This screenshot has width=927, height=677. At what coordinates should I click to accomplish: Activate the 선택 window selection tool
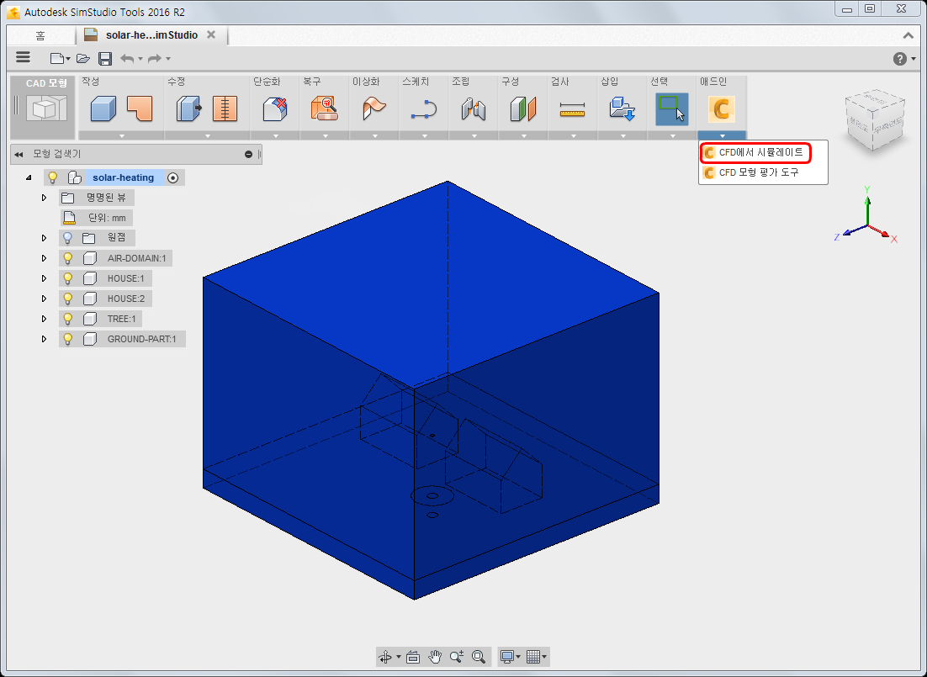[x=671, y=109]
